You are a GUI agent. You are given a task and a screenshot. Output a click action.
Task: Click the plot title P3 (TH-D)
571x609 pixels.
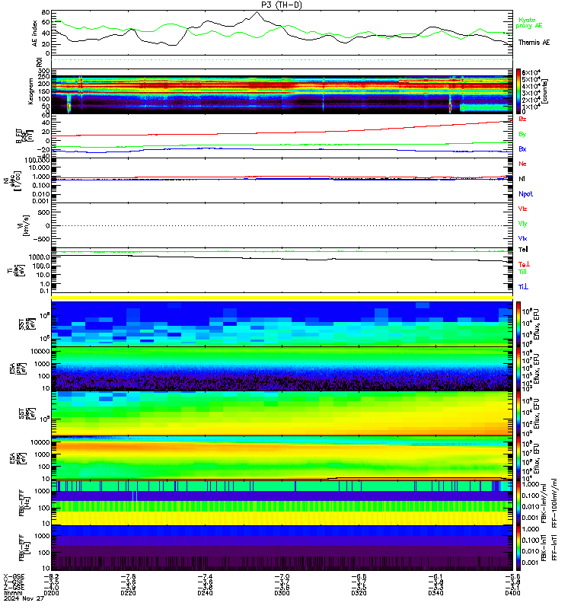coord(281,5)
